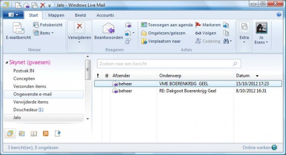286x155 pixels.
Task: Click the magnifier icon in search box
Action: click(235, 64)
